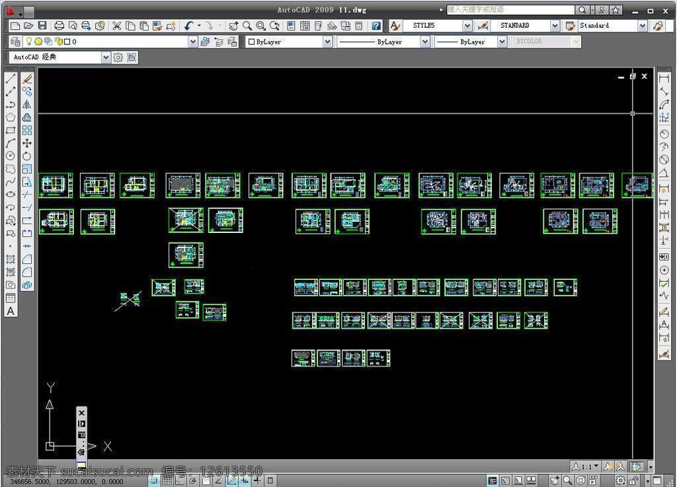Open the STANDARD dimension style dropdown

pyautogui.click(x=555, y=26)
